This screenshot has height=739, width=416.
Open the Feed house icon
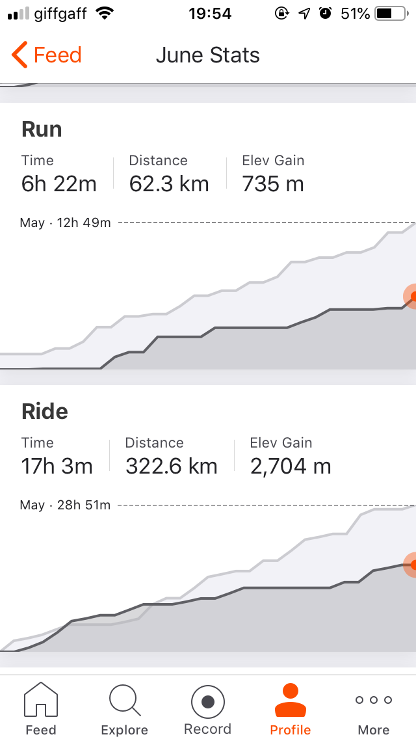(40, 700)
